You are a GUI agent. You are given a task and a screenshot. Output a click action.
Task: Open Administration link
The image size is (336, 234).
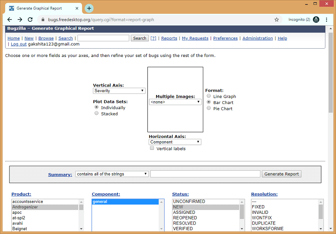click(258, 38)
